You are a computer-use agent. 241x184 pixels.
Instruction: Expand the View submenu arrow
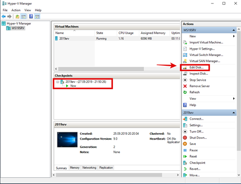coord(234,98)
